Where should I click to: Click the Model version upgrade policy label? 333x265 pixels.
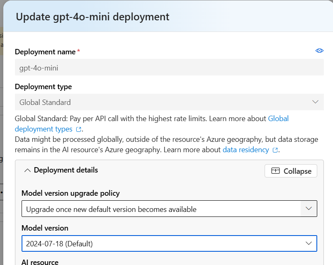click(70, 193)
